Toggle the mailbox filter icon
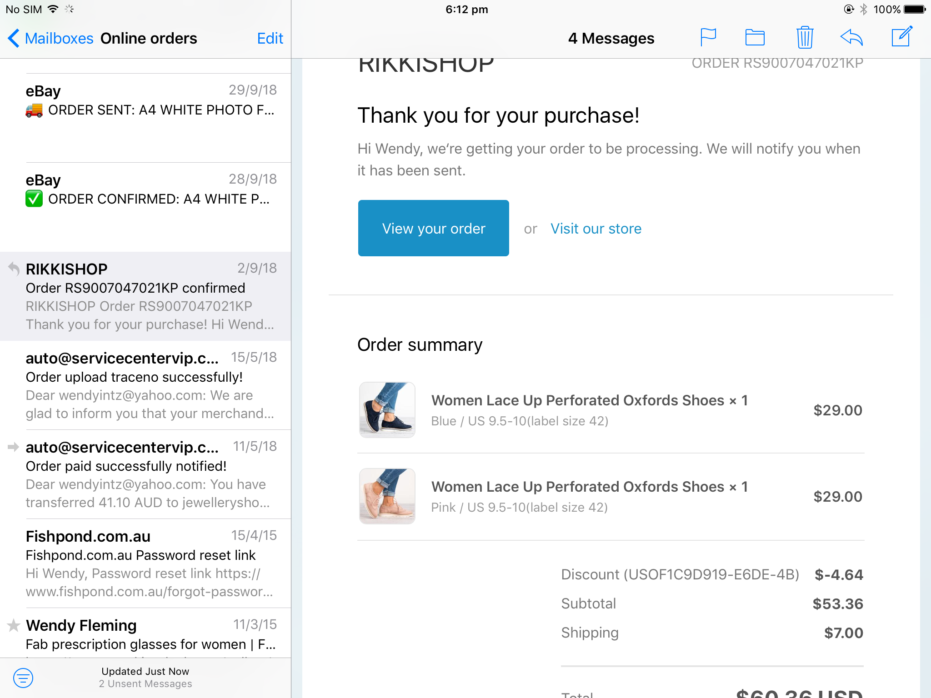Image resolution: width=931 pixels, height=698 pixels. point(23,678)
